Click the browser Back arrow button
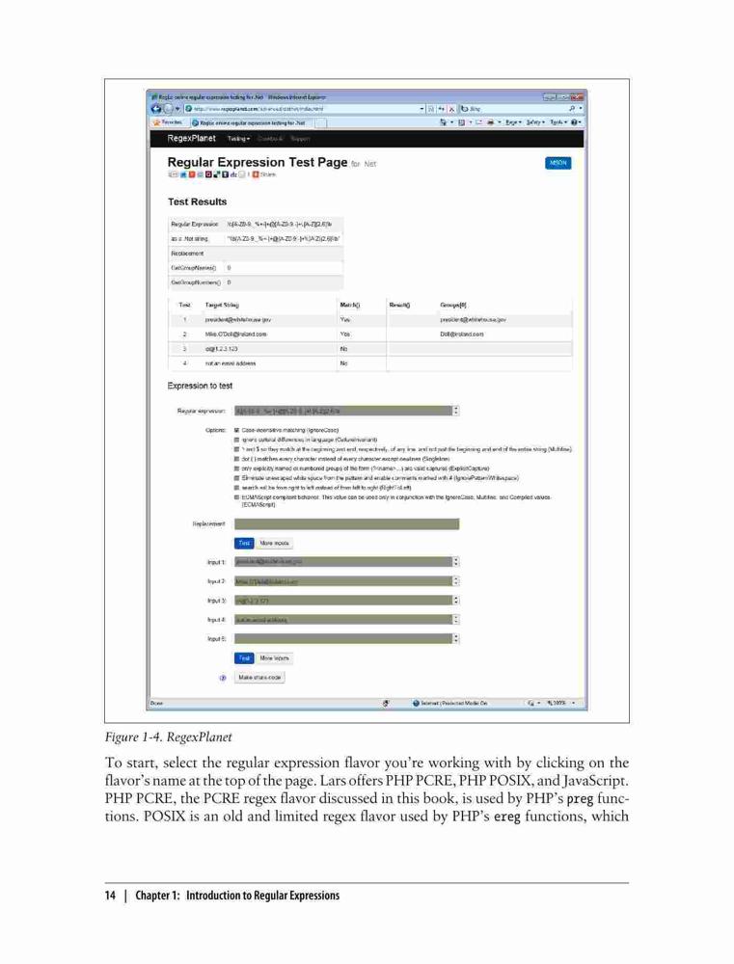This screenshot has height=964, width=734. (156, 109)
